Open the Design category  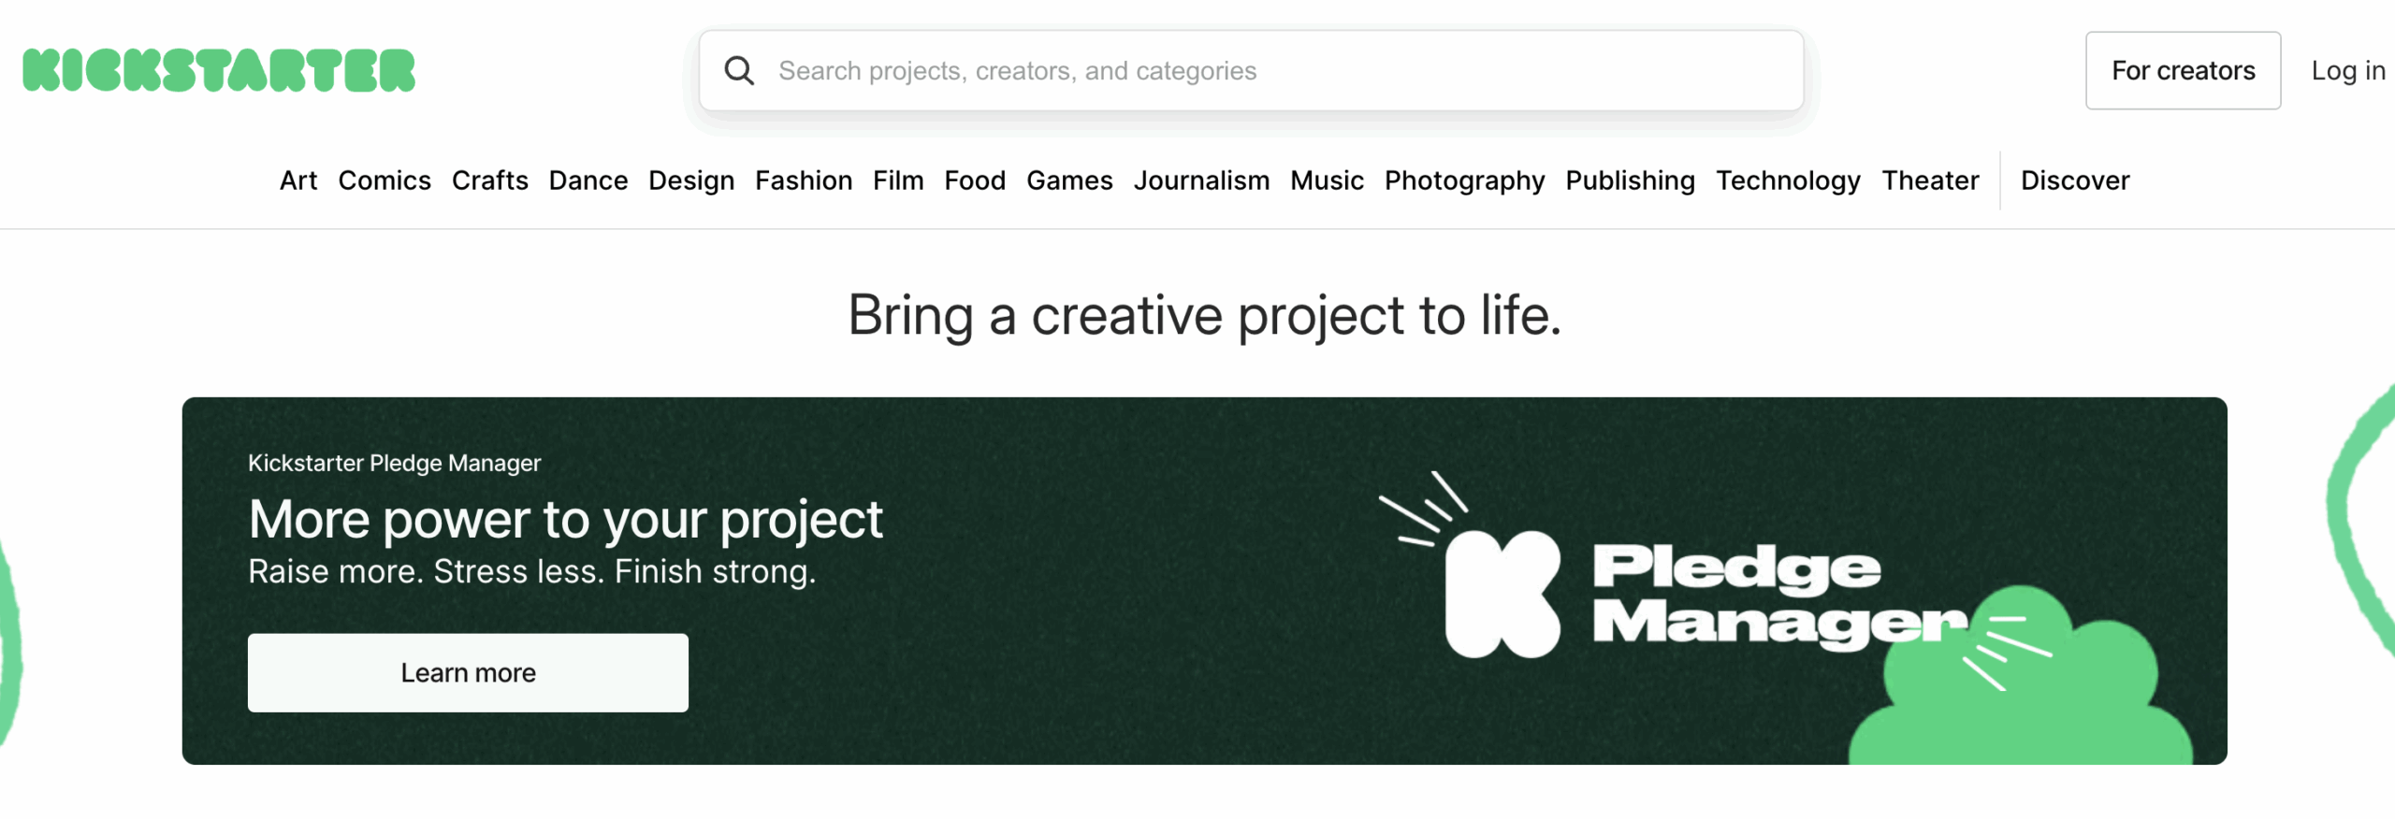[691, 180]
